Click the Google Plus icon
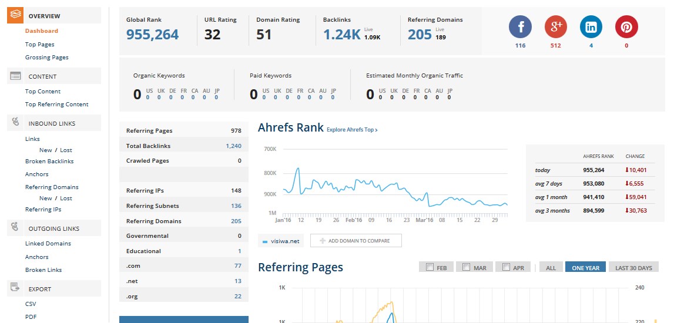 click(x=556, y=26)
